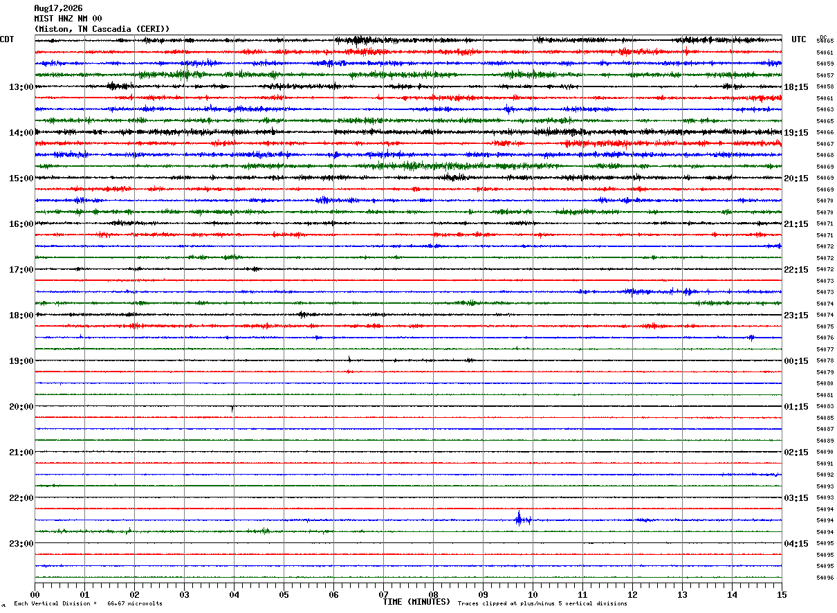Select the 16:00 CDT time label
This screenshot has width=837, height=613.
pos(21,223)
